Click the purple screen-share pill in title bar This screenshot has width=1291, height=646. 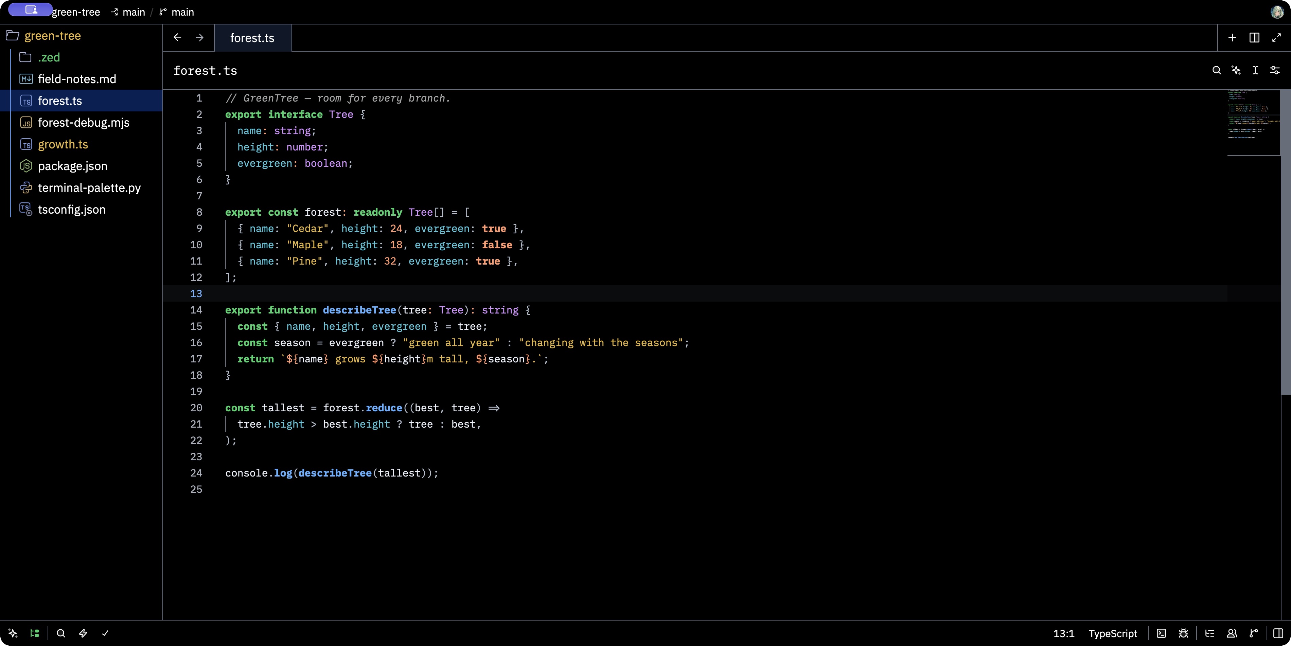click(x=31, y=10)
